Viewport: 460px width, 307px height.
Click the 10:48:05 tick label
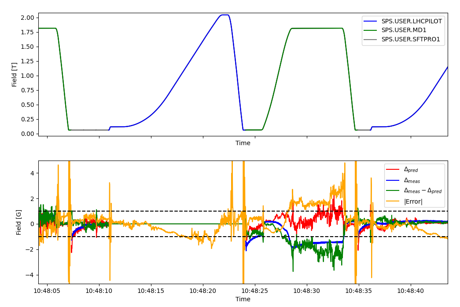[47, 291]
